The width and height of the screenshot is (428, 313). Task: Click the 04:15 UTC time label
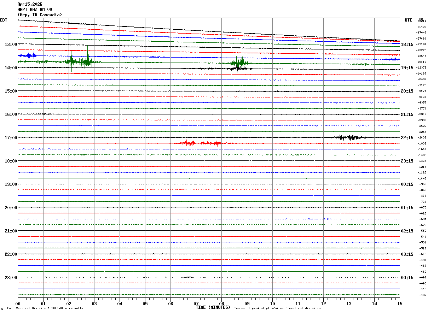(407, 278)
